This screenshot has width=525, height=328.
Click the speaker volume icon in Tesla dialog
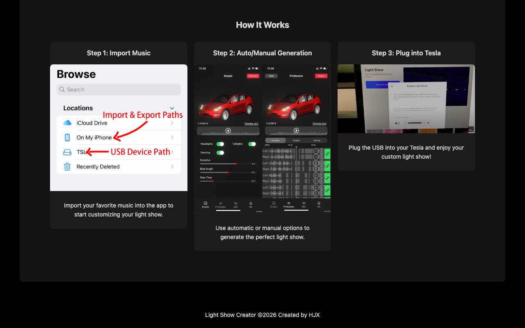(397, 123)
